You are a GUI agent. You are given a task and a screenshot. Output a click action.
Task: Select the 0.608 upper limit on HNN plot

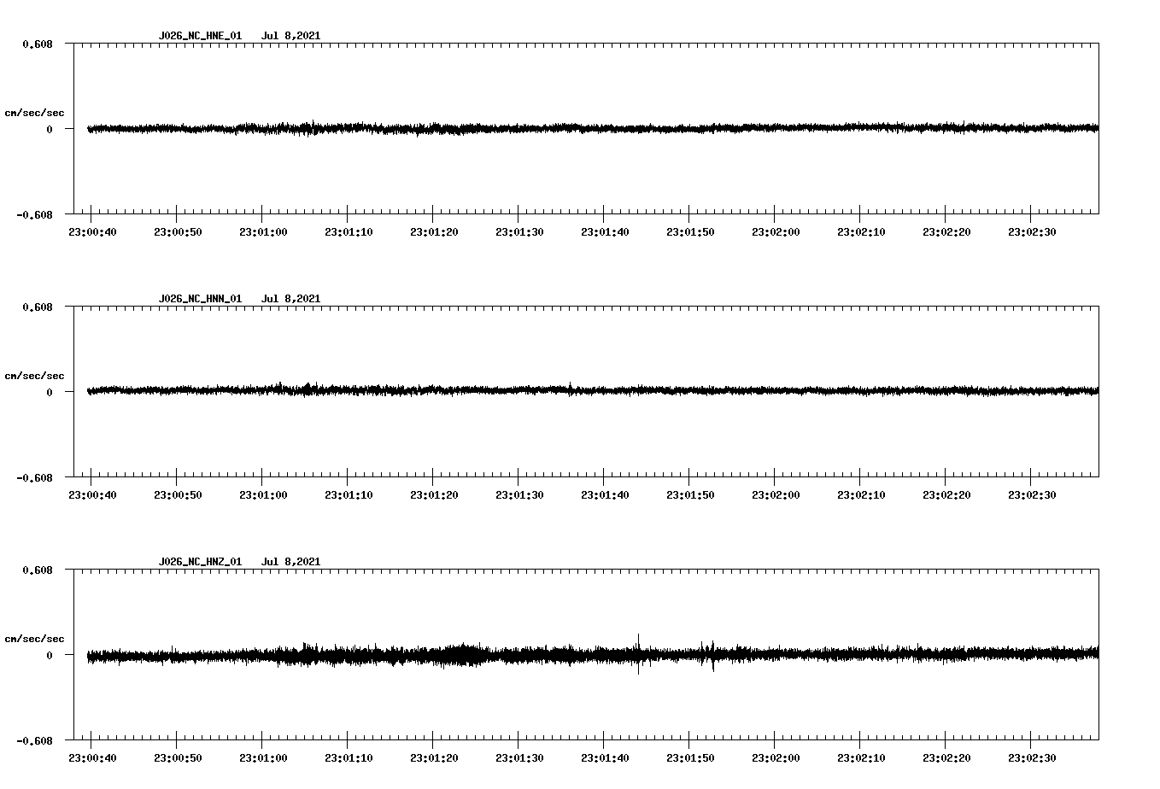[38, 307]
